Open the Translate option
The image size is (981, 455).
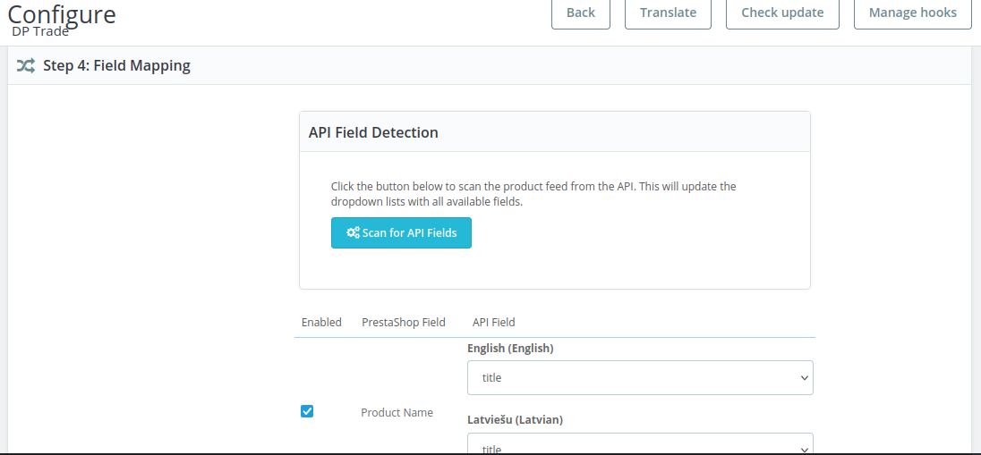click(667, 13)
